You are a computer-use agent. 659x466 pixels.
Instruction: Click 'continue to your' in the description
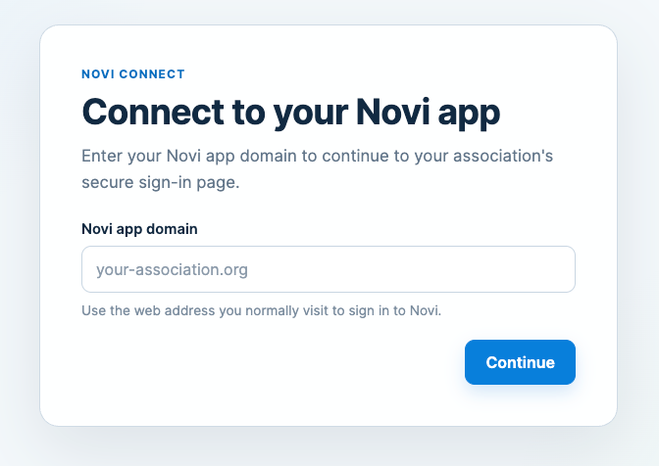point(366,156)
